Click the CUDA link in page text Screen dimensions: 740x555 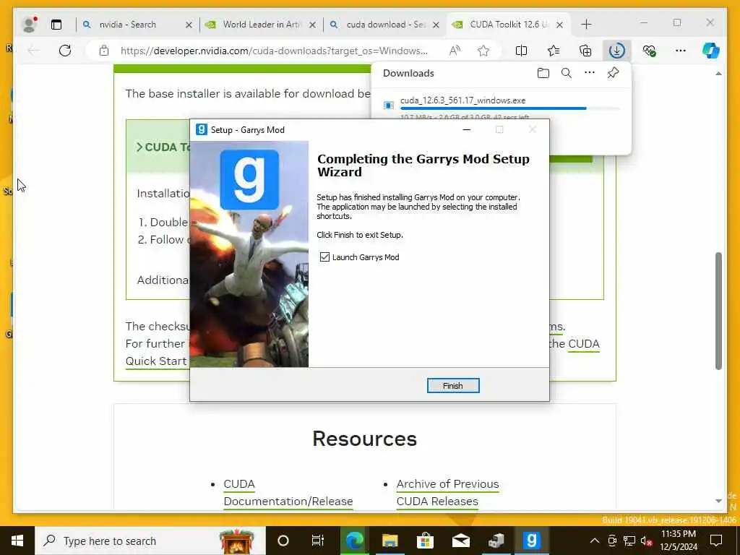[583, 344]
